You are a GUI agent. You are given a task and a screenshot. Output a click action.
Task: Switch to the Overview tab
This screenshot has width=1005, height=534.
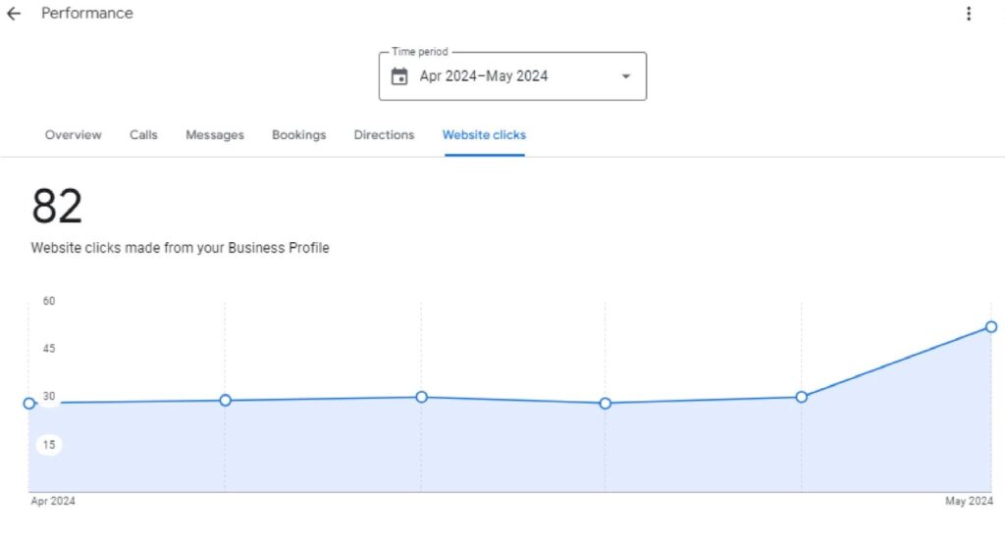pos(73,135)
